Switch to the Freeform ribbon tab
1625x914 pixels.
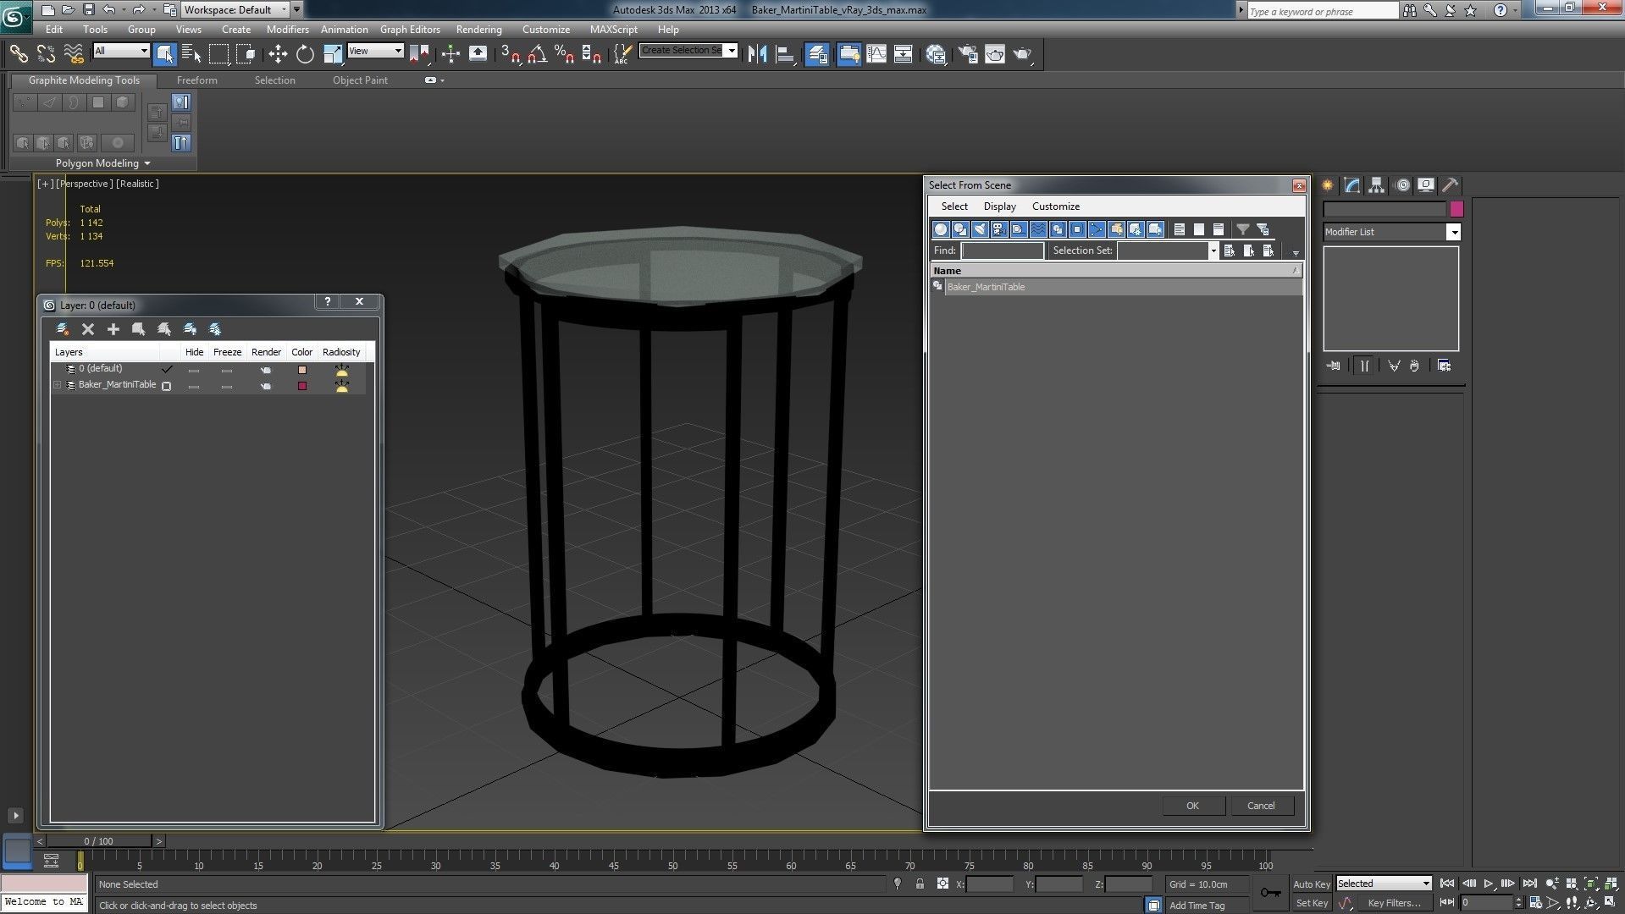[x=196, y=80]
